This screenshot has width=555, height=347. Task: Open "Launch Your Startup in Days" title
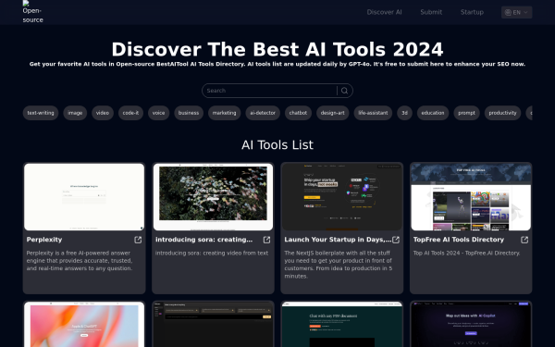pyautogui.click(x=338, y=240)
